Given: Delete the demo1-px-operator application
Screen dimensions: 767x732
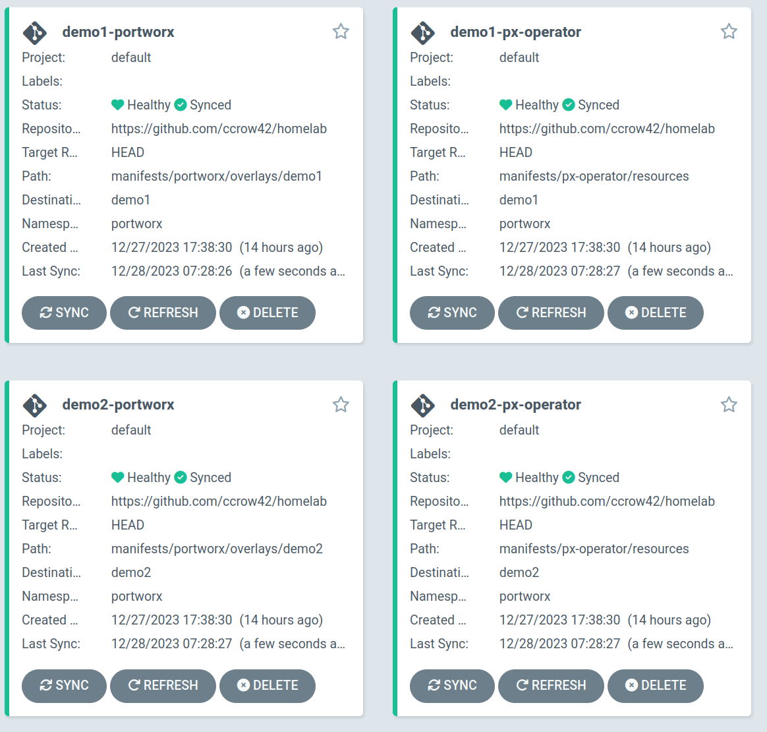Looking at the screenshot, I should tap(656, 313).
